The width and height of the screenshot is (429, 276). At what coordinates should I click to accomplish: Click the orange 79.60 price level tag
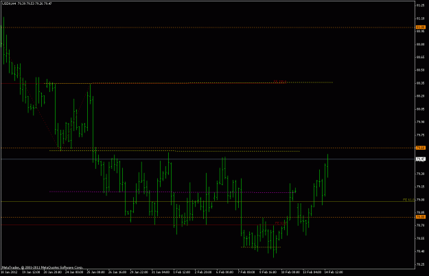[x=421, y=148]
